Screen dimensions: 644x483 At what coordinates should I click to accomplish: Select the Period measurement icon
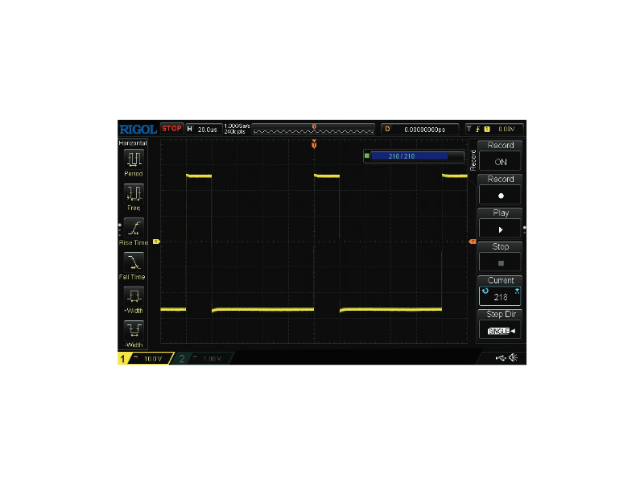134,157
